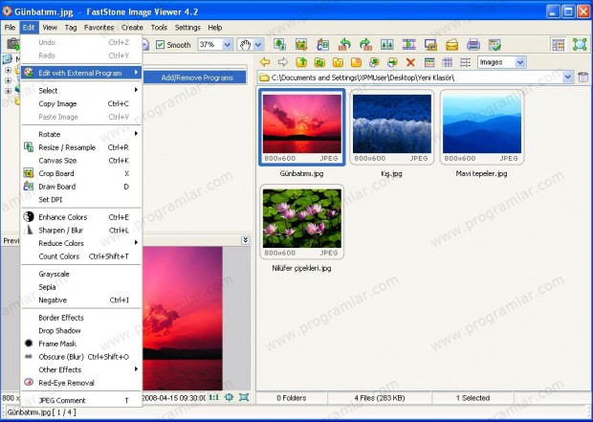Toggle the Smooth checkbox
593x422 pixels.
point(161,45)
